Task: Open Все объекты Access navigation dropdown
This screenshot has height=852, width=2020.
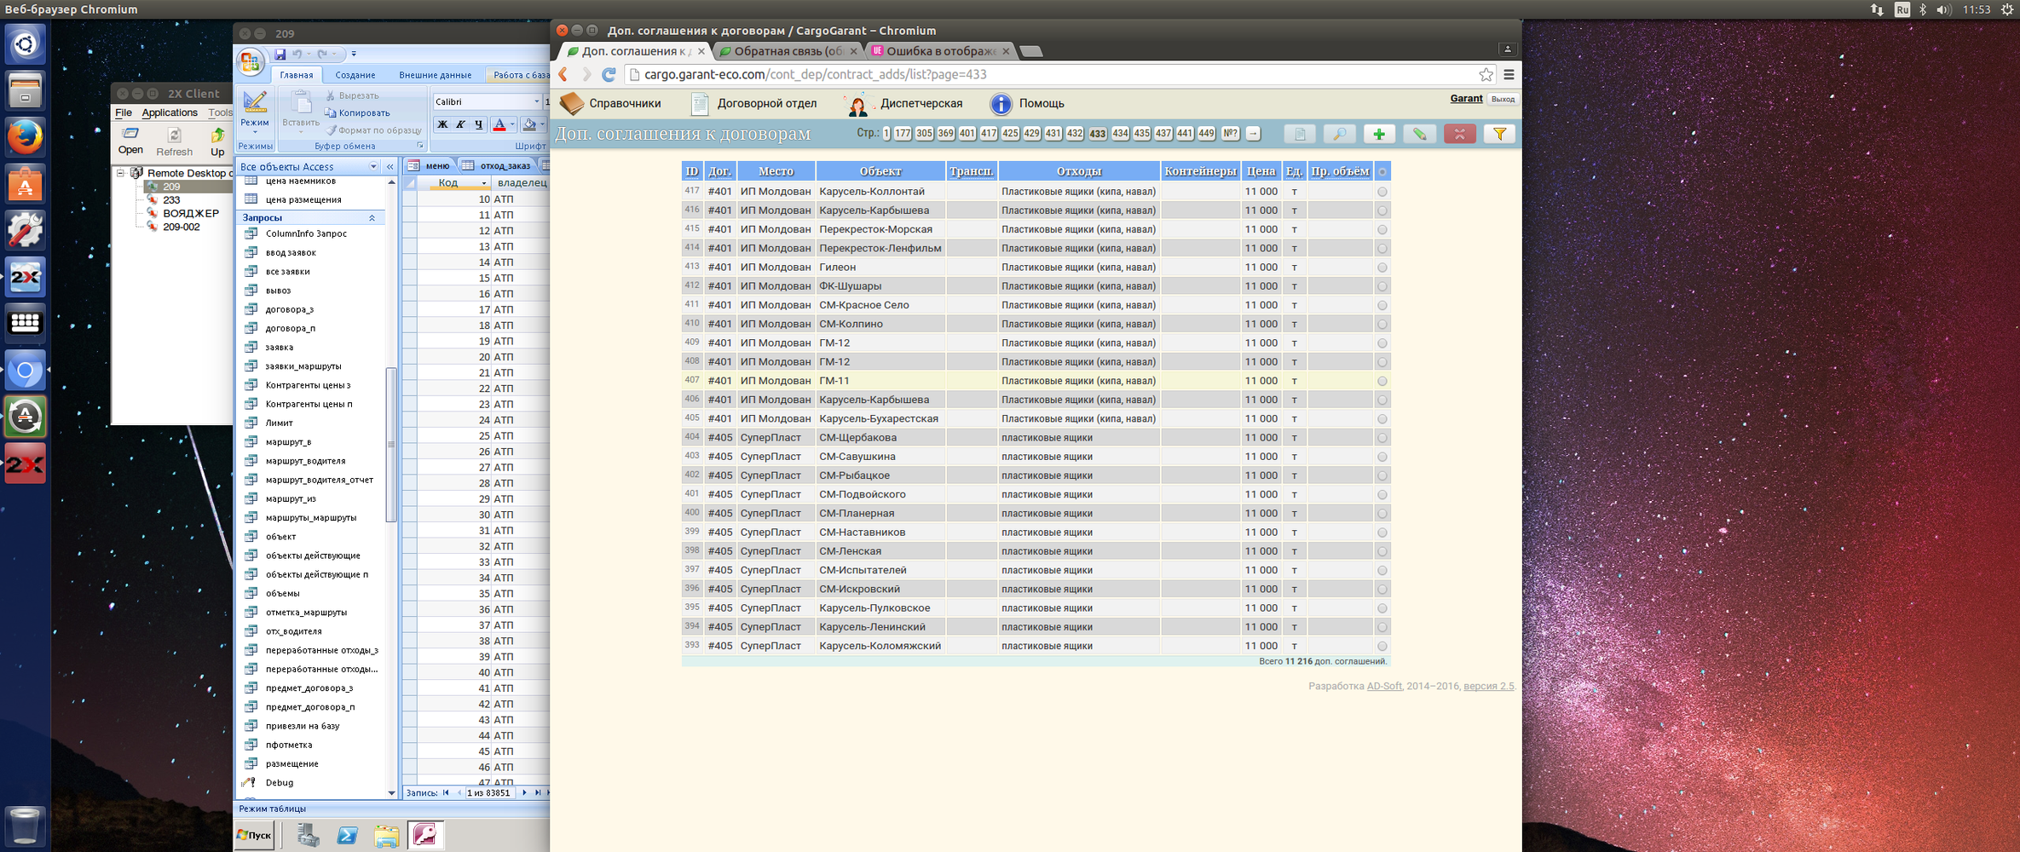Action: 372,166
